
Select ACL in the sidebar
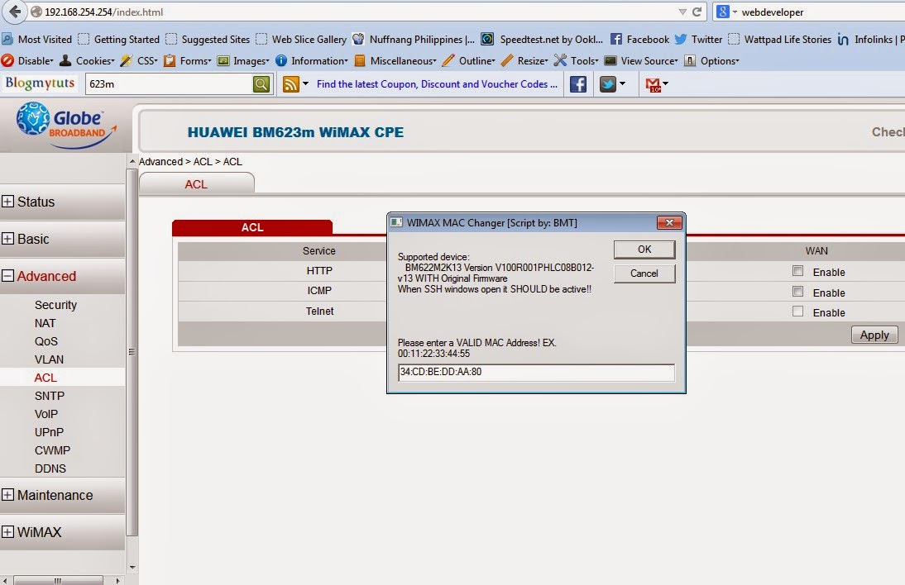tap(45, 378)
